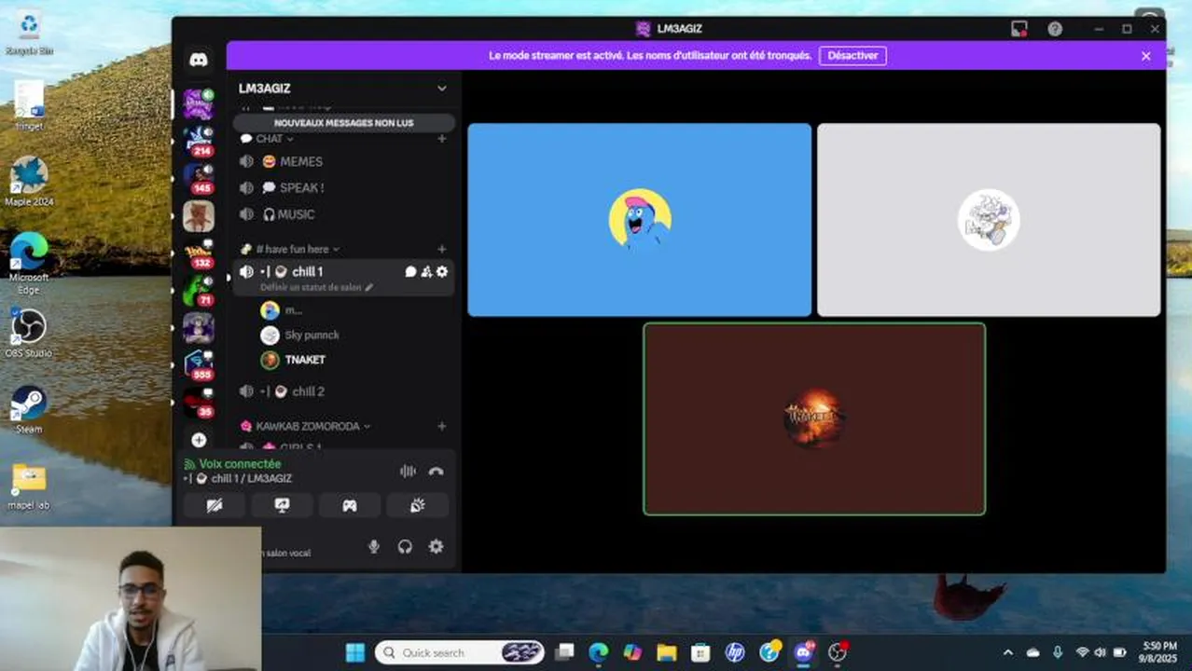Open Discord help question mark icon
The image size is (1192, 671).
[1055, 29]
